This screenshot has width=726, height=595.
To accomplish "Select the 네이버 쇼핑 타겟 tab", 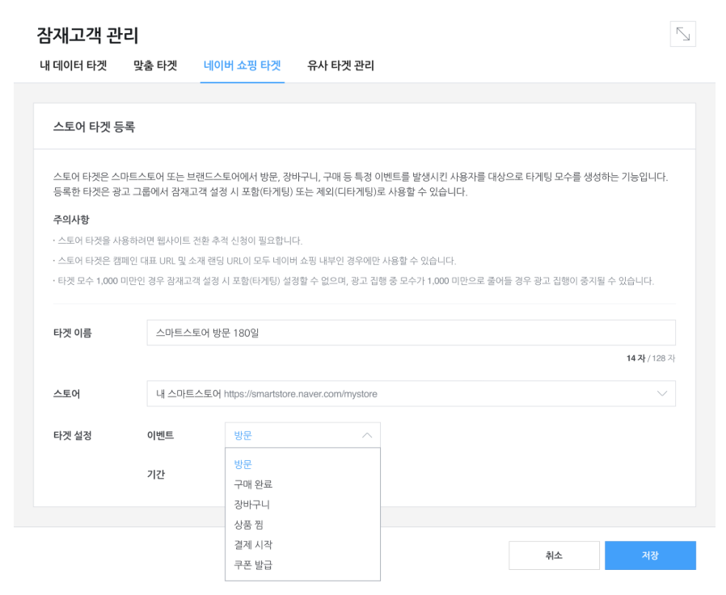I will pos(243,65).
